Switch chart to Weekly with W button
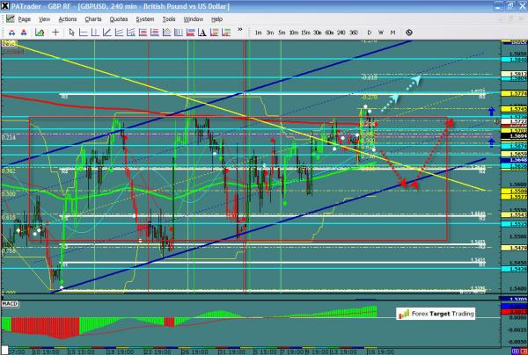 tap(381, 33)
